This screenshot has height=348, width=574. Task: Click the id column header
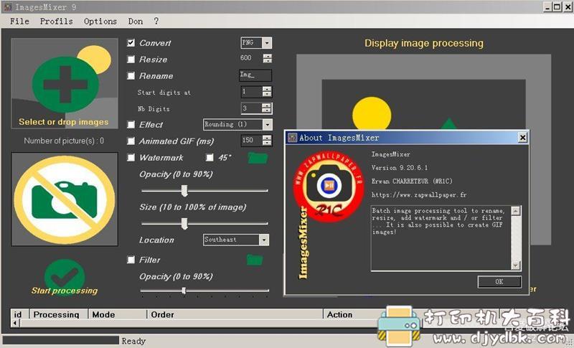[x=20, y=314]
